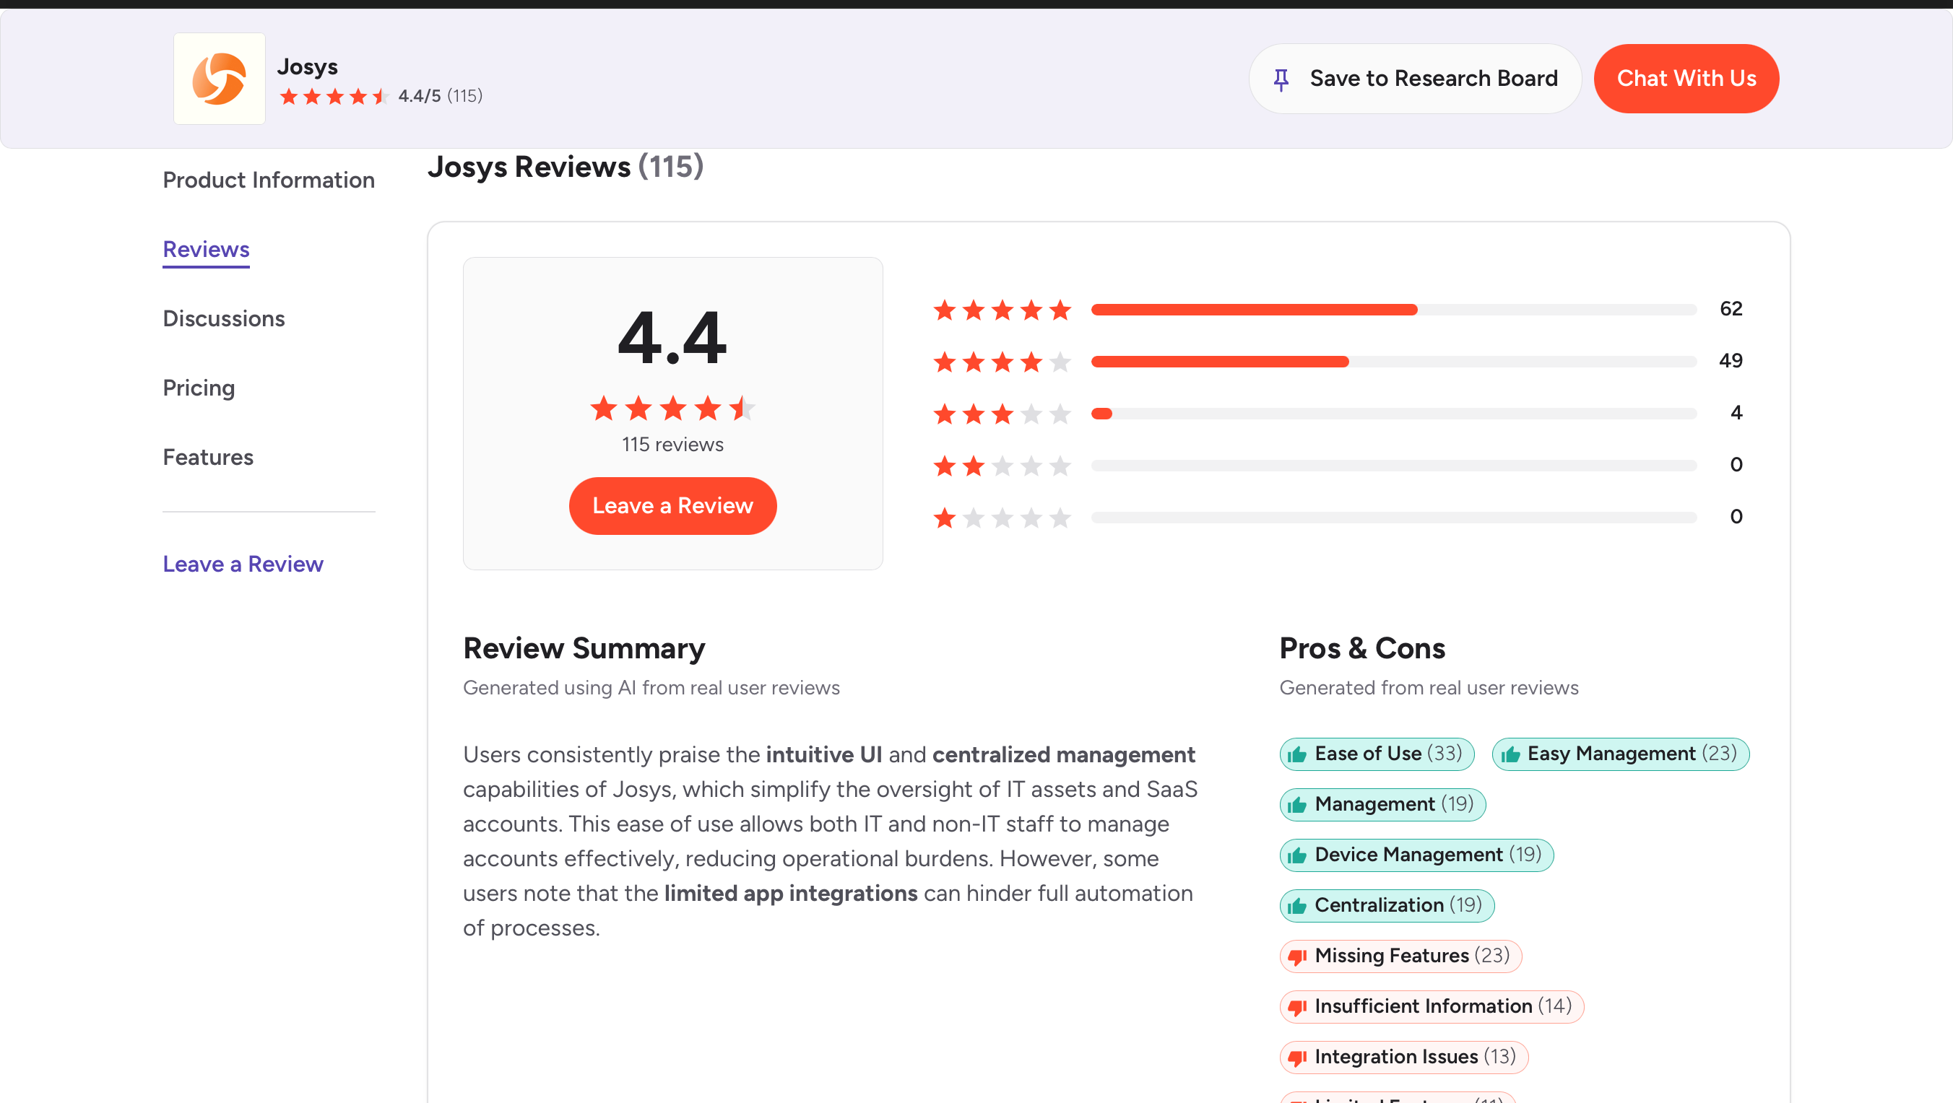Filter by the four-star rating row stars
This screenshot has width=1953, height=1103.
pyautogui.click(x=1003, y=362)
